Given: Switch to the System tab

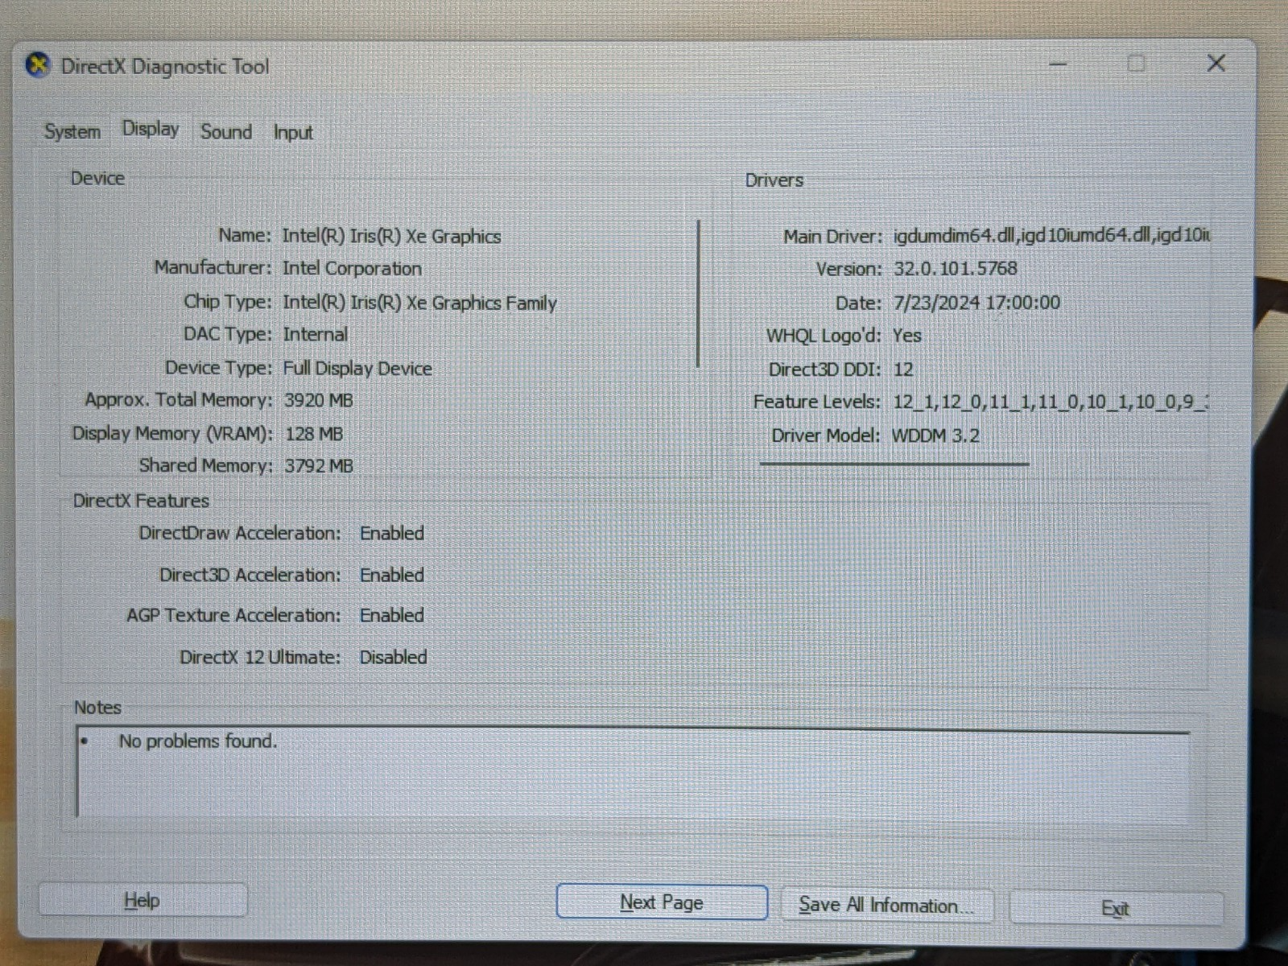Looking at the screenshot, I should [72, 132].
